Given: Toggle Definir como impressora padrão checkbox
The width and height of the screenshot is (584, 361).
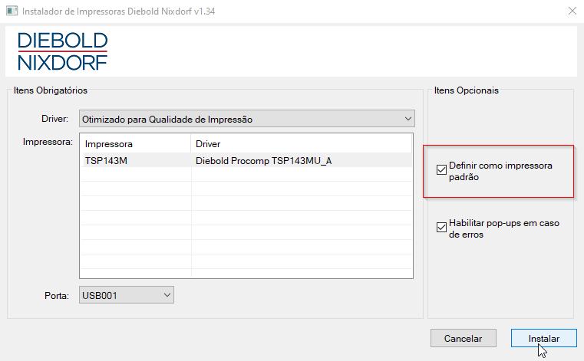Looking at the screenshot, I should pos(441,170).
